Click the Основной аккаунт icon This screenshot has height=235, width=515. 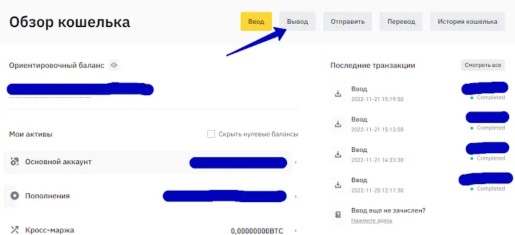pyautogui.click(x=14, y=162)
